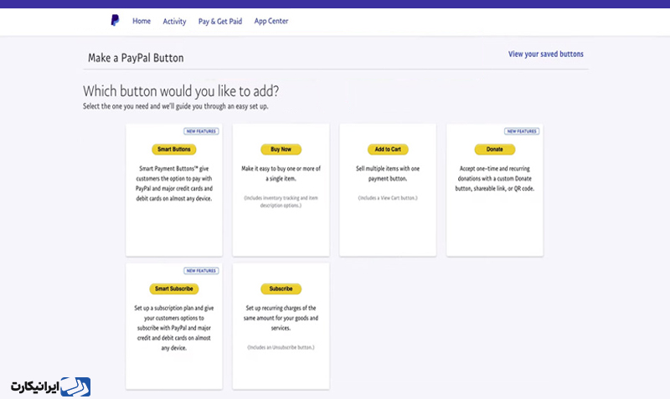This screenshot has width=670, height=399.
Task: Open the Activity menu item
Action: 174,22
